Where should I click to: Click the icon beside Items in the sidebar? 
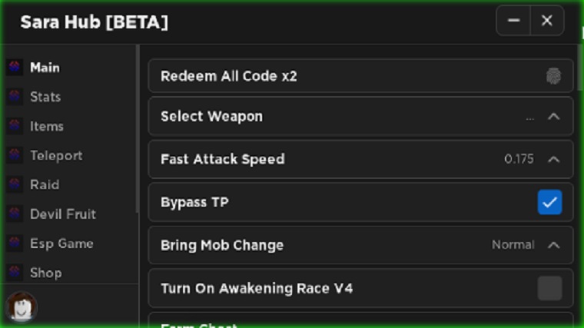[x=15, y=126]
